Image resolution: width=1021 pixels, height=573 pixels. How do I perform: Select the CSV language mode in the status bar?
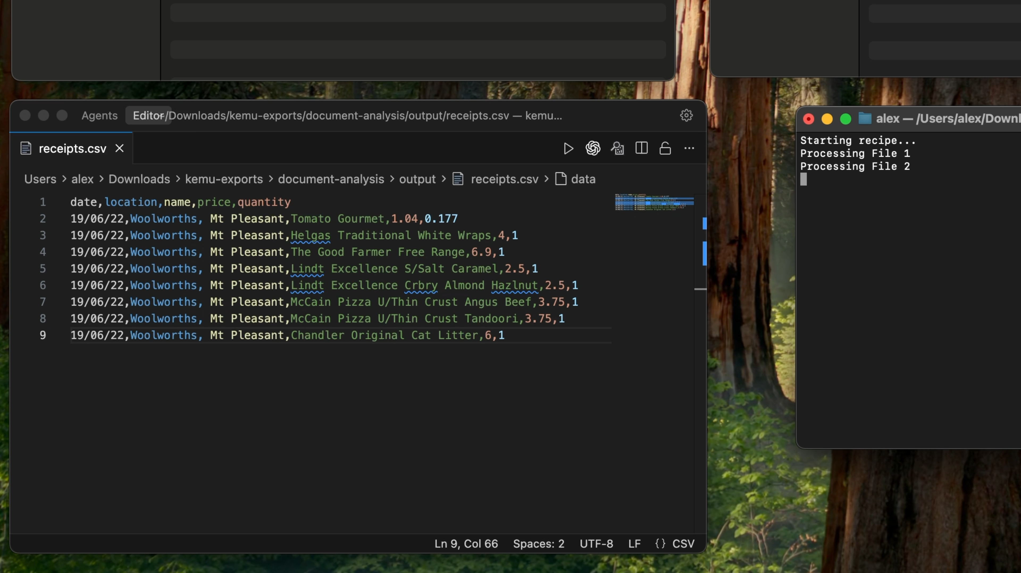684,544
